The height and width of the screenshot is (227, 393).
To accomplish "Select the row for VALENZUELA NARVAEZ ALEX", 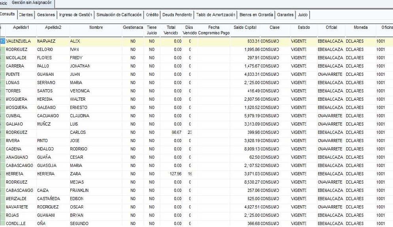I will (196, 41).
